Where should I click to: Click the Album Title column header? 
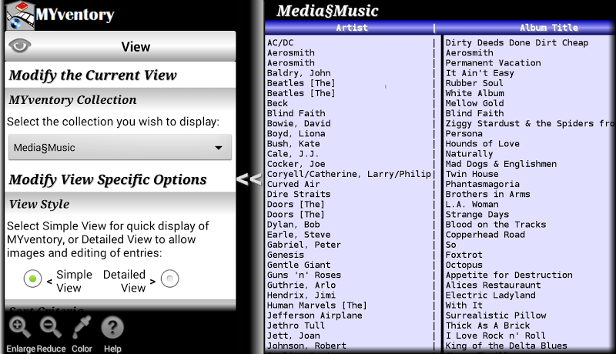point(549,28)
